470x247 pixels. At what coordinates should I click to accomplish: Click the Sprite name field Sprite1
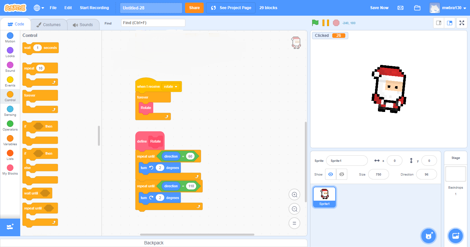click(347, 161)
